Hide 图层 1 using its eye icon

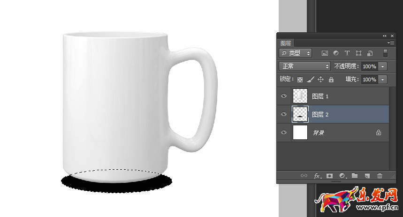pos(283,96)
